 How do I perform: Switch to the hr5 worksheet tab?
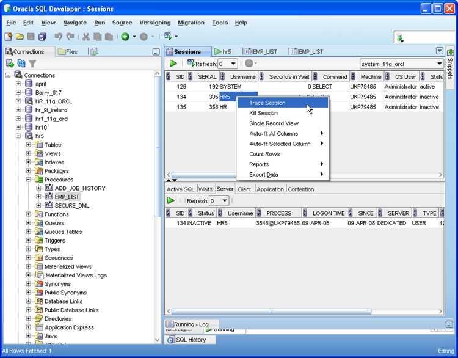pyautogui.click(x=223, y=52)
